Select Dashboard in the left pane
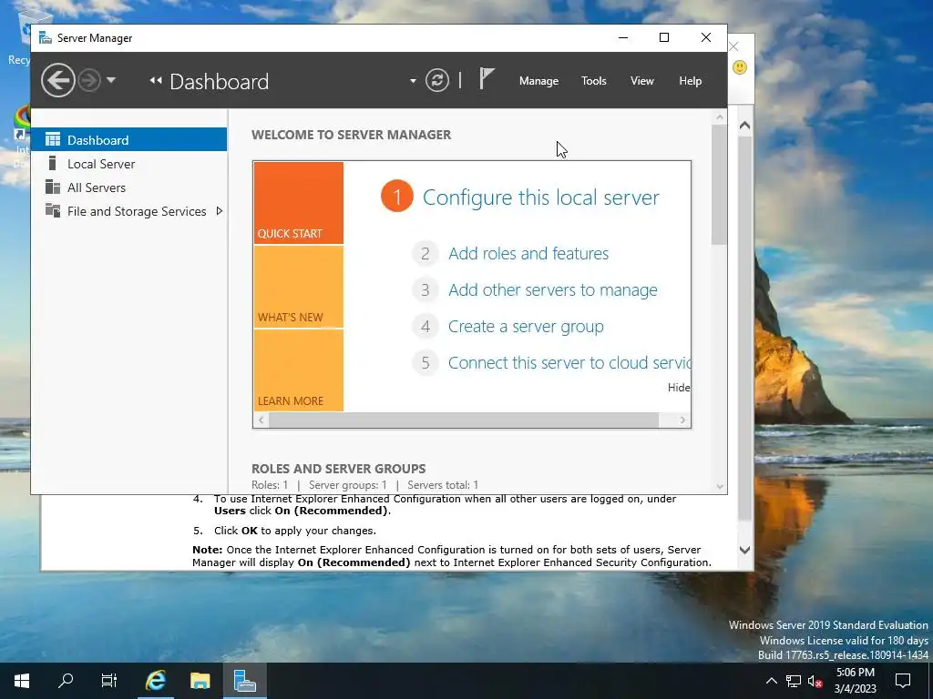The height and width of the screenshot is (699, 933). tap(129, 139)
